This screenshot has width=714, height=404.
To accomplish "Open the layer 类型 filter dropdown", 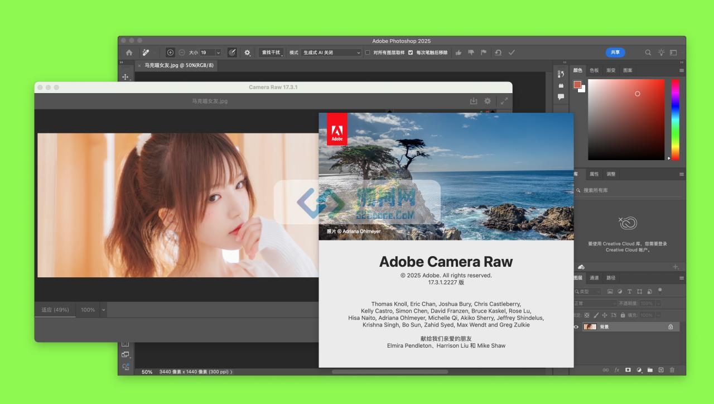I will pos(588,291).
